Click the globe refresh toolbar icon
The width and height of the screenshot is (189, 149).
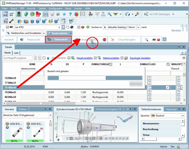pyautogui.click(x=26, y=14)
